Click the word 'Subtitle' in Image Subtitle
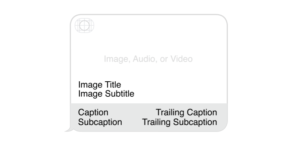Image resolution: width=294 pixels, height=148 pixels. (120, 94)
